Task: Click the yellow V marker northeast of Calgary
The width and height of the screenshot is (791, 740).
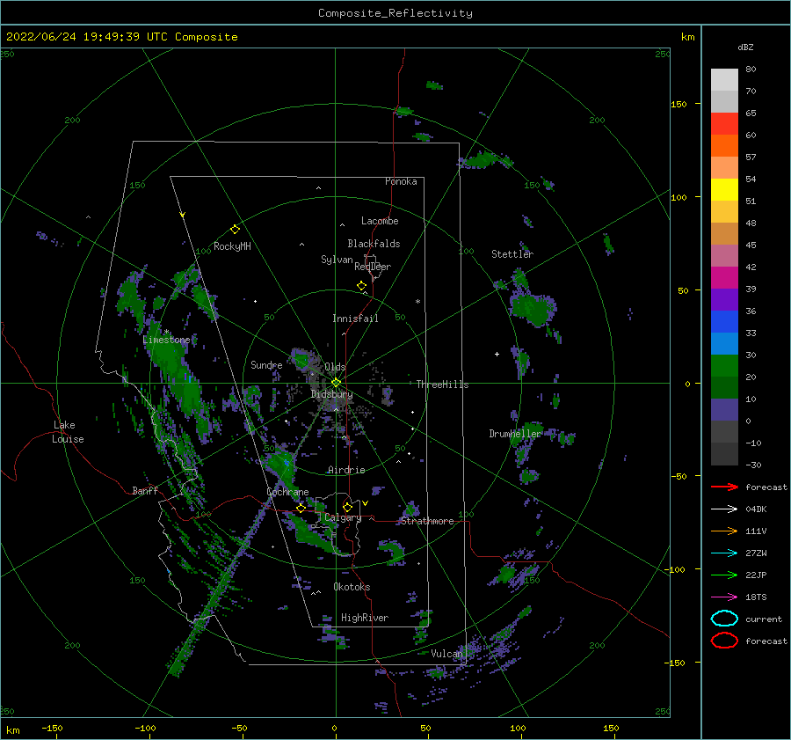Action: tap(365, 503)
